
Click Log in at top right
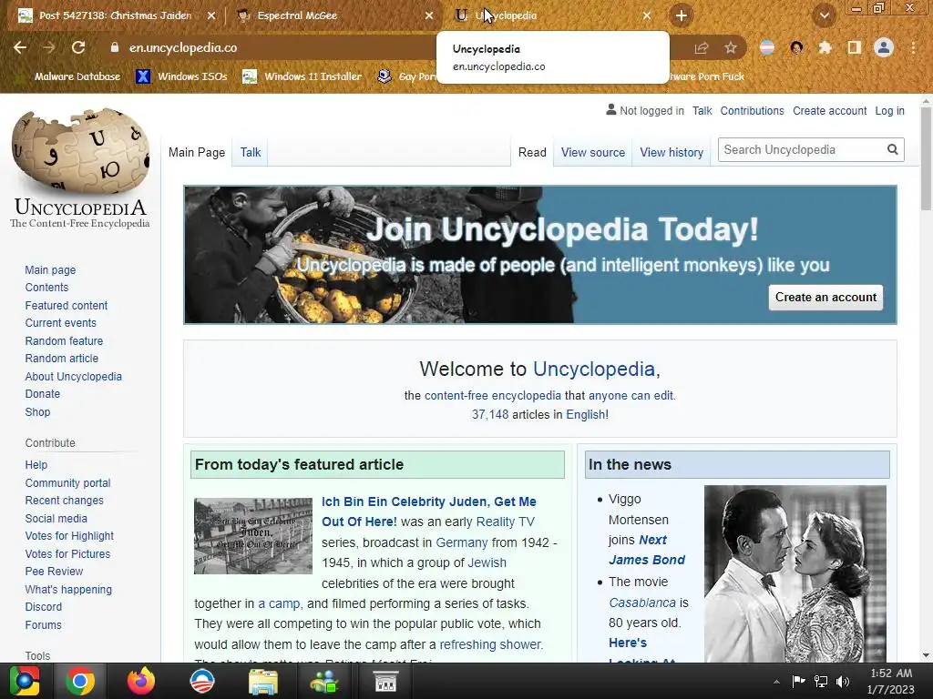coord(889,110)
